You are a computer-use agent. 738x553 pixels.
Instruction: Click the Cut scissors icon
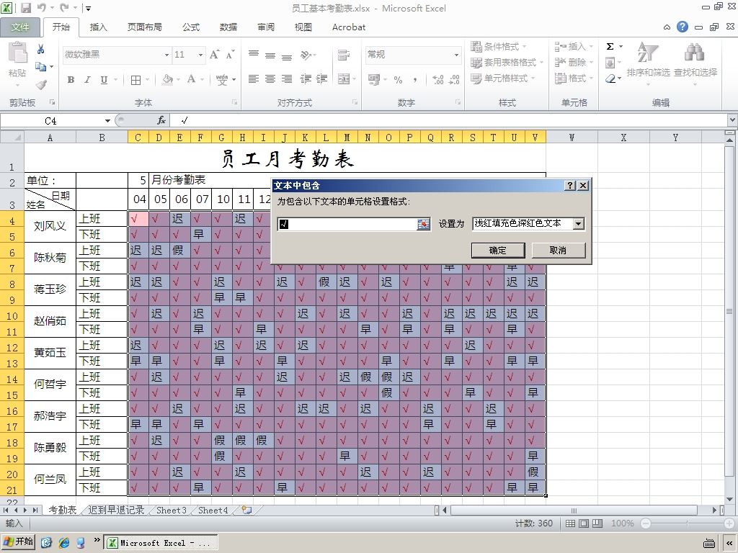(41, 49)
